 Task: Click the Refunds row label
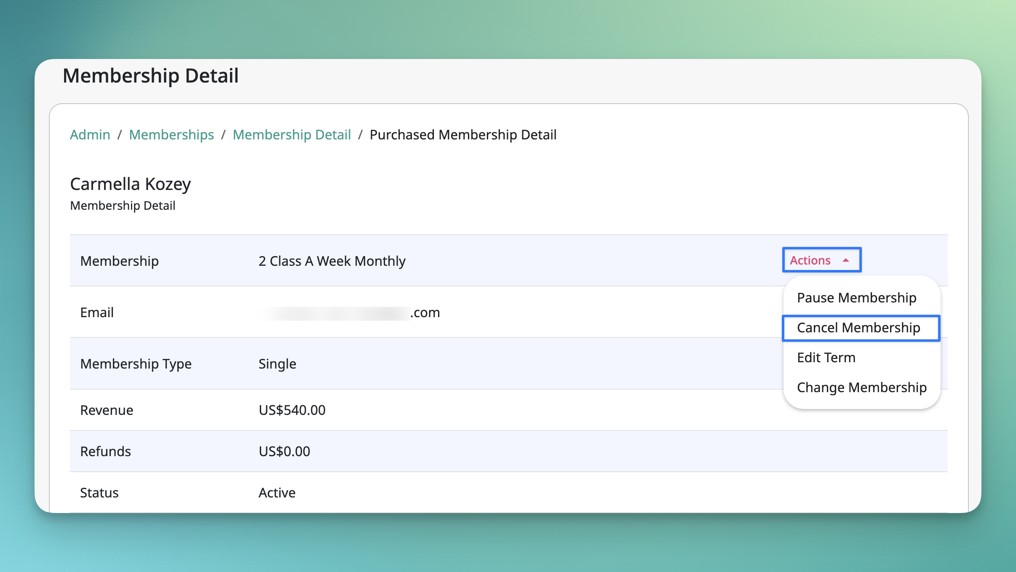[x=105, y=452]
